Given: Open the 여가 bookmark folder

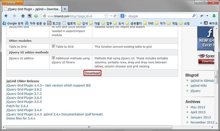Looking at the screenshot, I should pos(160,23).
